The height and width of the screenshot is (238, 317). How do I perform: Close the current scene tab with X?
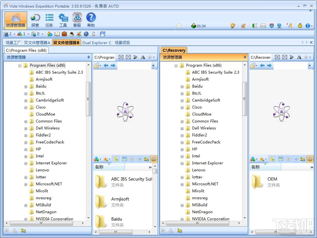[x=311, y=42]
